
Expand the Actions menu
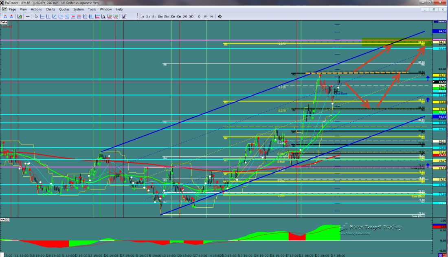click(x=36, y=9)
